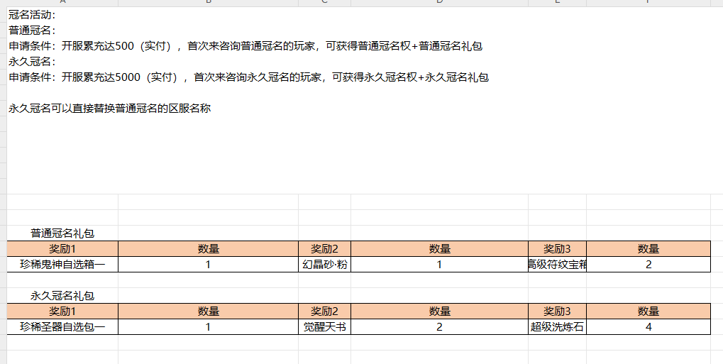Select the 冠名活动 title cell
Viewport: 723px width, 364px height.
(33, 15)
